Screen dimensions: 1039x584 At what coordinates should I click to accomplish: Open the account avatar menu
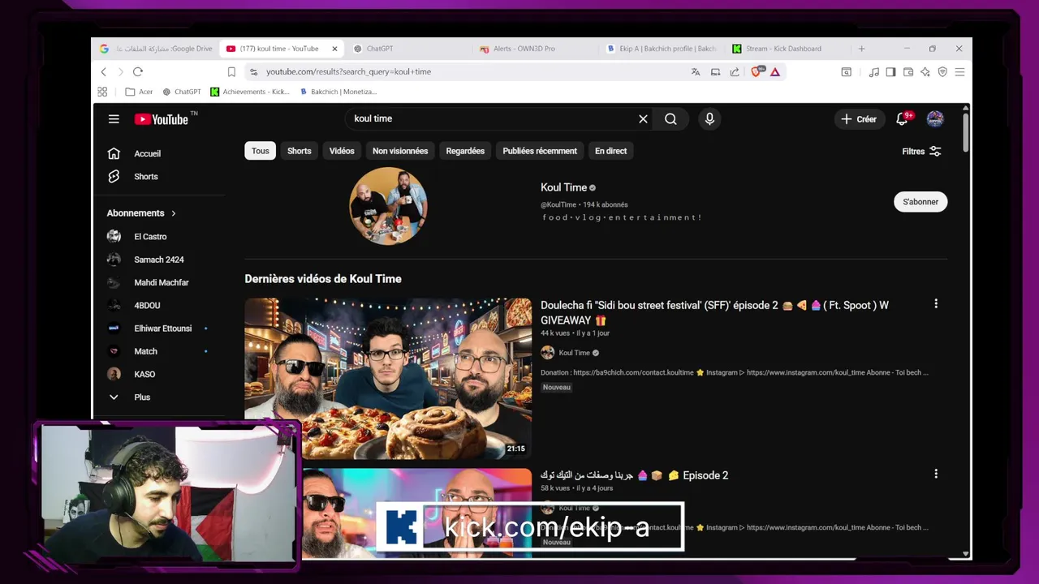[935, 119]
